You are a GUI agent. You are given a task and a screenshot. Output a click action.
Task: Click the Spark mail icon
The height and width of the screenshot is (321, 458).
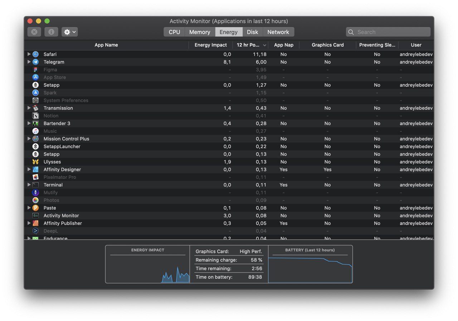[x=35, y=93]
